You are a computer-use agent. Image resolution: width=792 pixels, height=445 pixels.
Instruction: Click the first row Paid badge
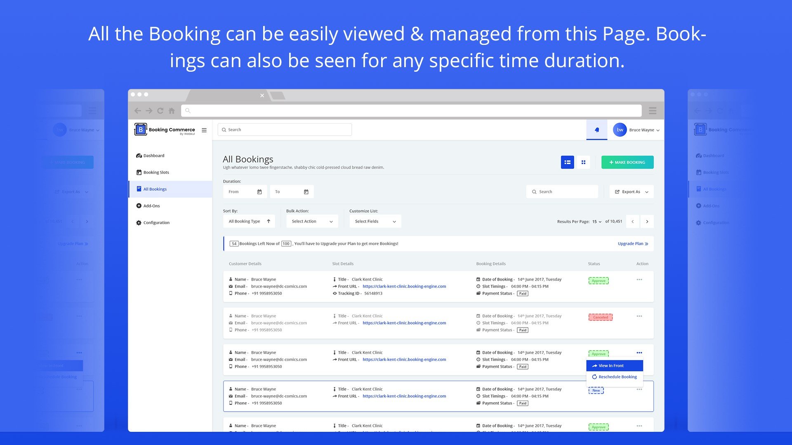coord(523,294)
